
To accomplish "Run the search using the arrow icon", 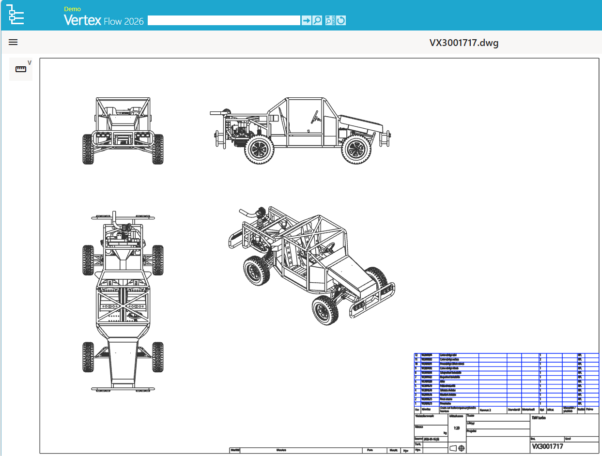I will [307, 20].
